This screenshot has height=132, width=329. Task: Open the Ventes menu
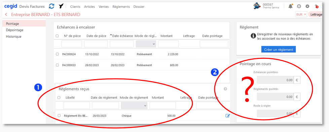tap(104, 6)
